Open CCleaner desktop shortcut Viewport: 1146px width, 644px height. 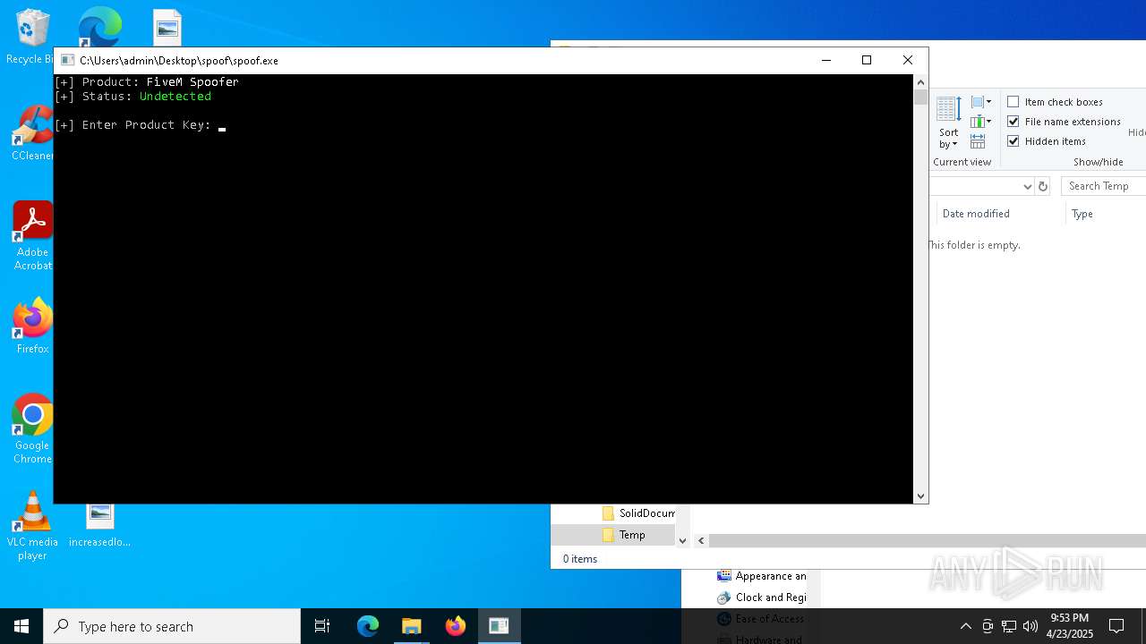tap(32, 133)
